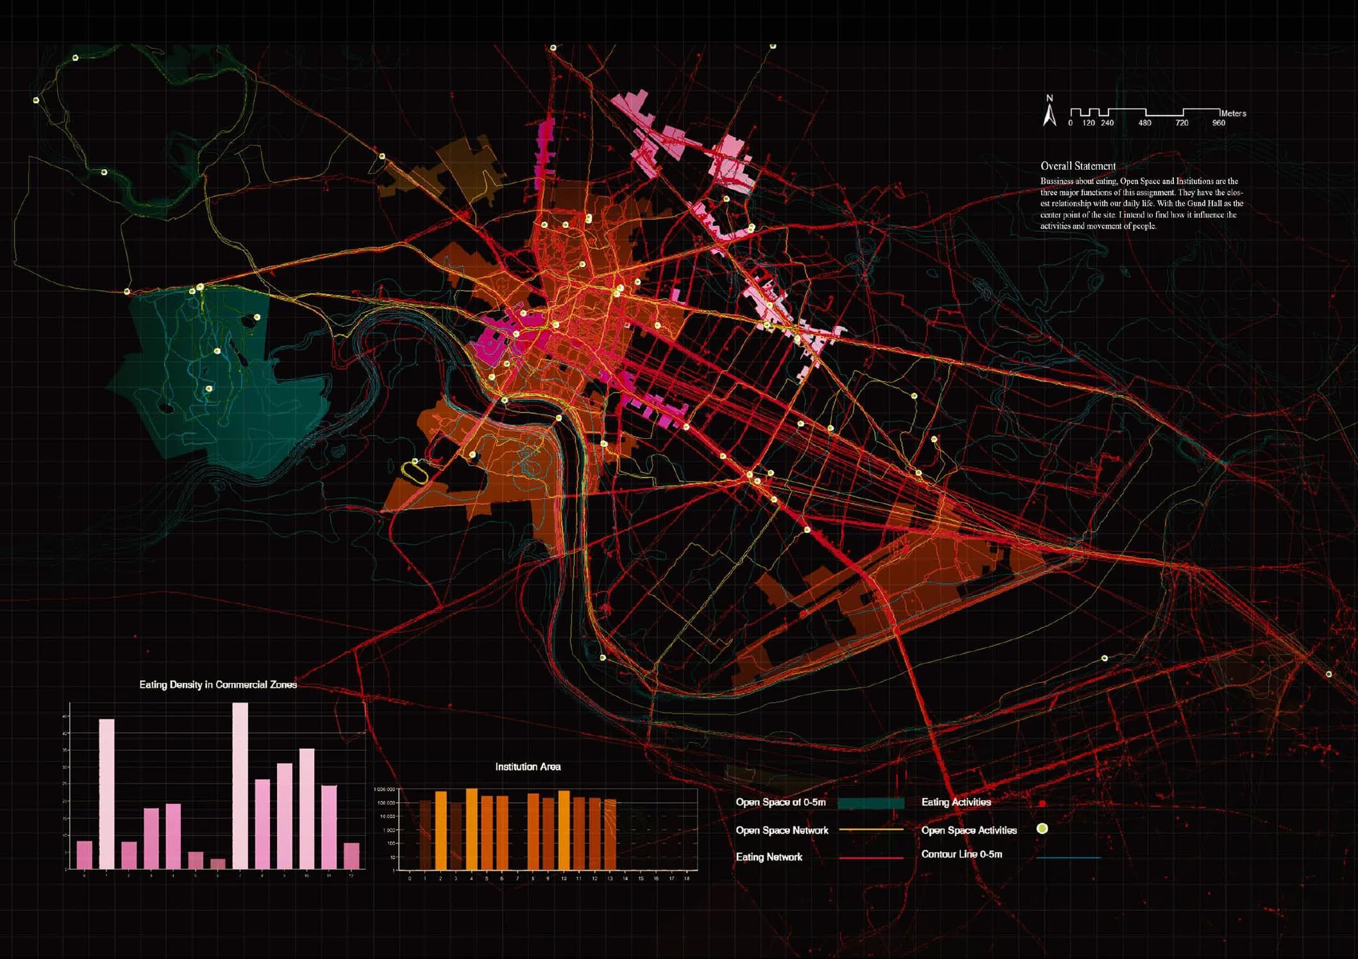
Task: Click the '240' value on the scale bar
Action: click(x=1107, y=123)
